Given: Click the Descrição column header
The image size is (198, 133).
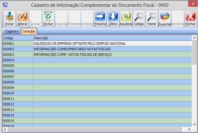Looking at the screenshot, I should [x=112, y=38].
